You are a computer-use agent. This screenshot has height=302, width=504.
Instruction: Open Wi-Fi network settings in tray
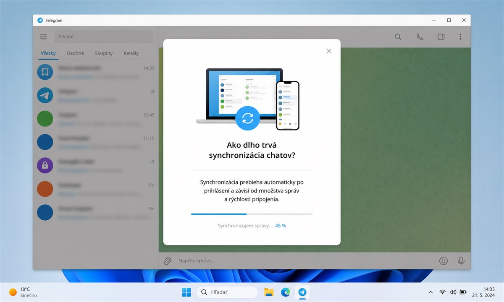[442, 292]
